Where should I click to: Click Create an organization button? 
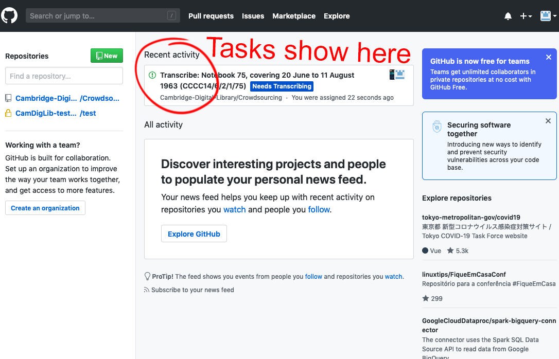click(x=45, y=208)
